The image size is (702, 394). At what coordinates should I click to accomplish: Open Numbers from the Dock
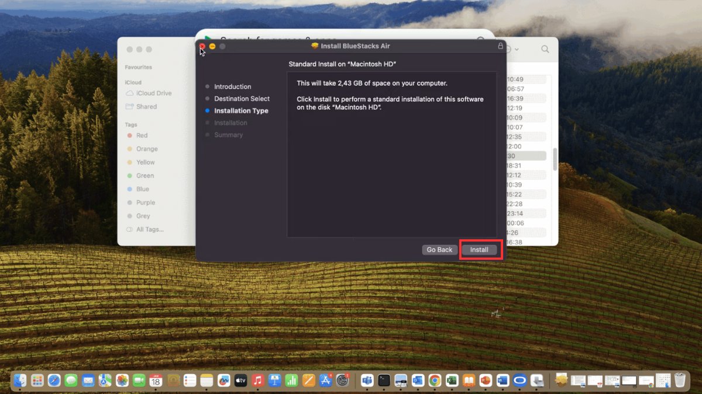coord(291,381)
